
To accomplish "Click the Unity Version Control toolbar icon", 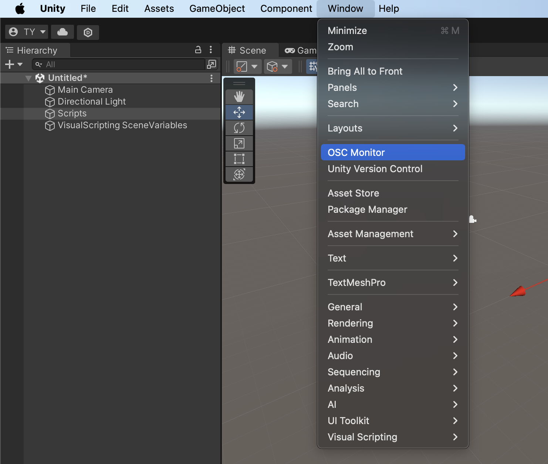I will 88,32.
